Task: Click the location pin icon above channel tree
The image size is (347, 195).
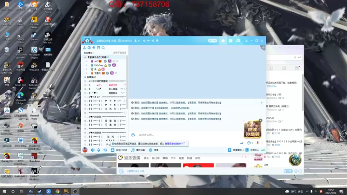Action: (94, 48)
